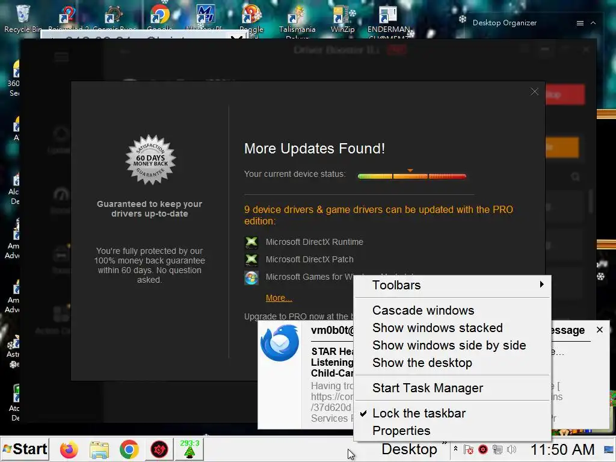
Task: Open taskbar Properties from context menu
Action: click(x=452, y=431)
